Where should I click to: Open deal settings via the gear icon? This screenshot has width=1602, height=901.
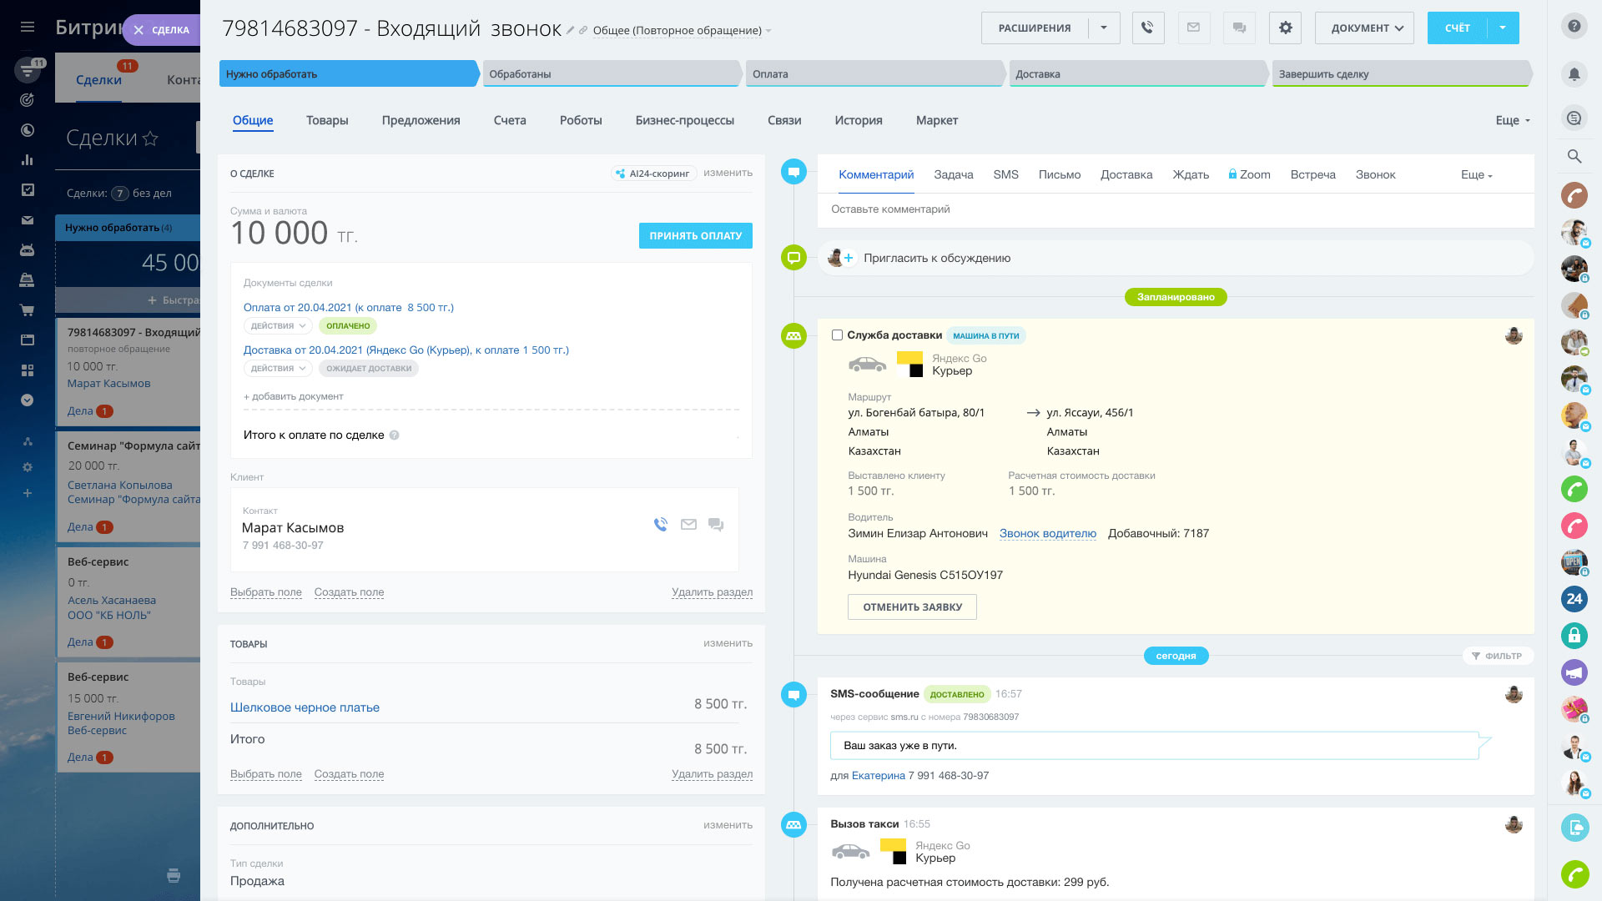[x=1285, y=27]
